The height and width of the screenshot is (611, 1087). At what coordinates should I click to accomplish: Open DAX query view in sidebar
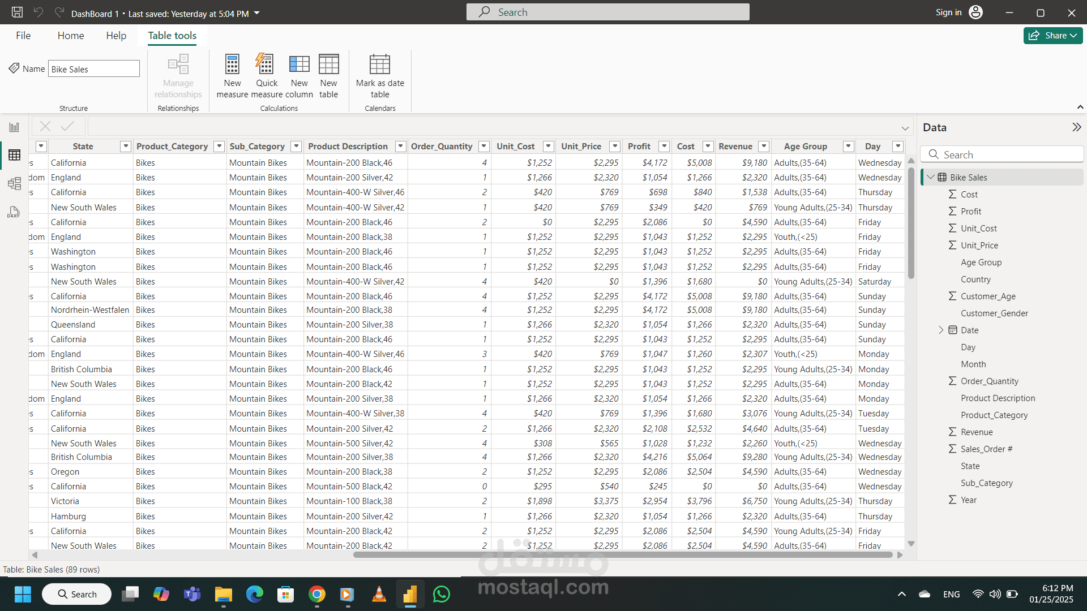click(14, 212)
